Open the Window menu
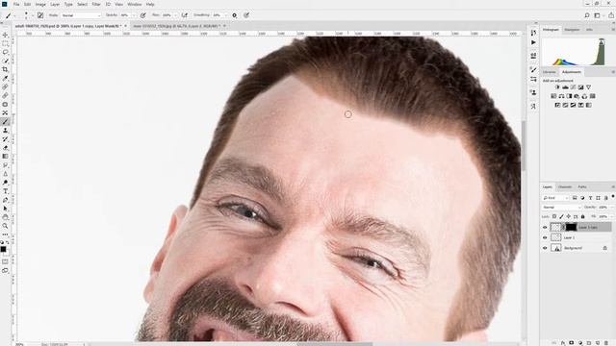This screenshot has width=616, height=346. click(x=135, y=4)
